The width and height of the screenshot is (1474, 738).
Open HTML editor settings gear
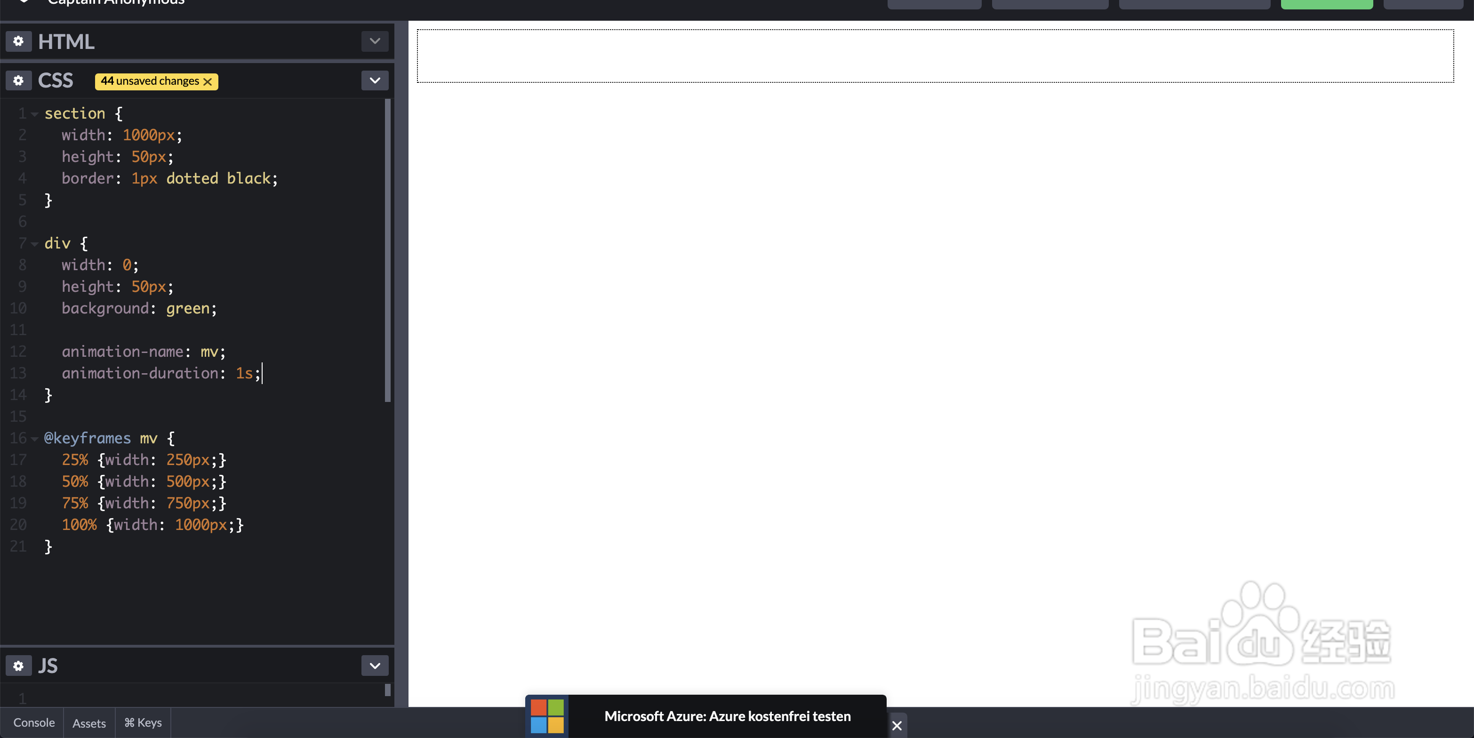point(18,41)
